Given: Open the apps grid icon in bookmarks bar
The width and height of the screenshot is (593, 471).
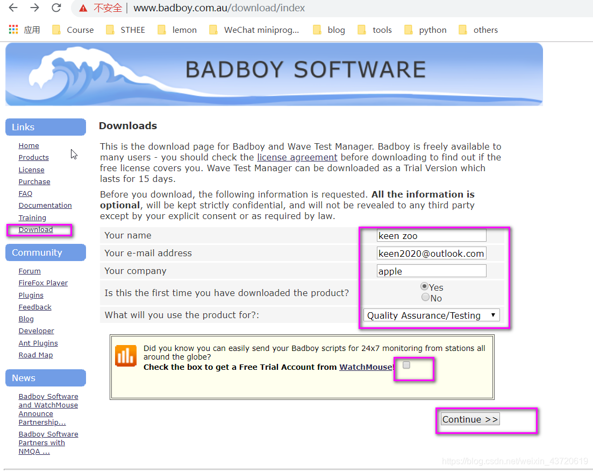Looking at the screenshot, I should pyautogui.click(x=13, y=30).
